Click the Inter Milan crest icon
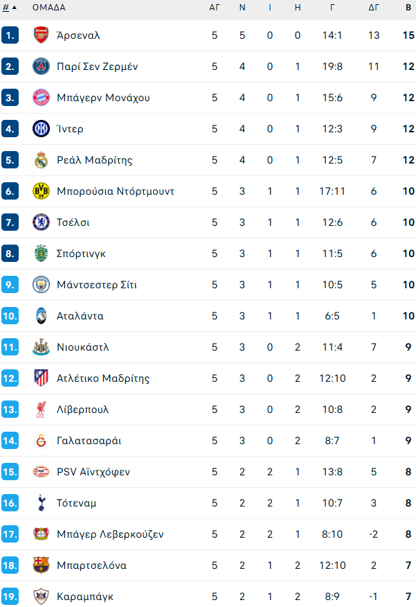Screen dimensions: 416x607 41,129
